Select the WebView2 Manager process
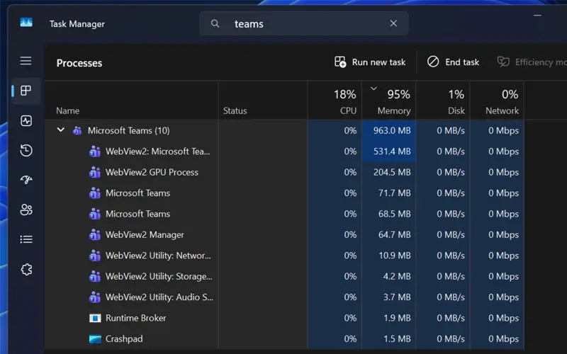This screenshot has height=354, width=567. click(x=284, y=235)
